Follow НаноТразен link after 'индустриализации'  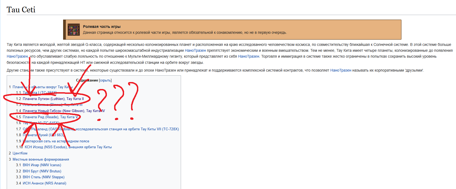[195, 50]
